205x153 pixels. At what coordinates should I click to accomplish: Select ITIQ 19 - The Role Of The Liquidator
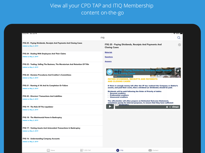[x=62, y=110]
